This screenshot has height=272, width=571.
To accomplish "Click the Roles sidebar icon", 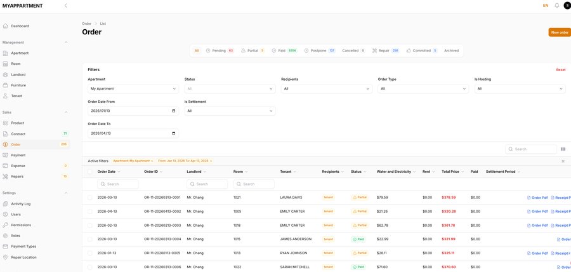I will click(5, 236).
